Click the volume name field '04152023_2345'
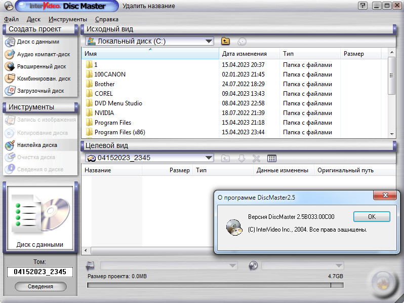This screenshot has width=404, height=303. pos(40,272)
